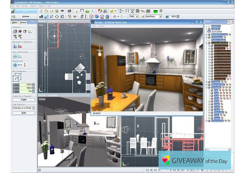
Task: Open the Render menu
Action: (x=25, y=6)
